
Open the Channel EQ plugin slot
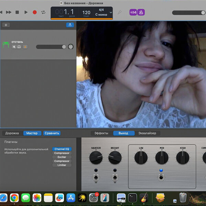pyautogui.click(x=62, y=149)
